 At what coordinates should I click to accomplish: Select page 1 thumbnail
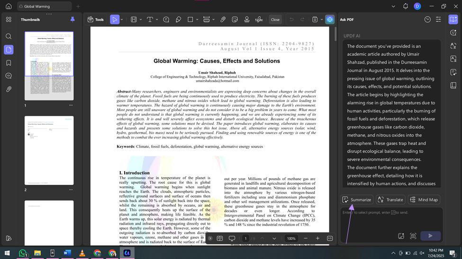(x=49, y=66)
